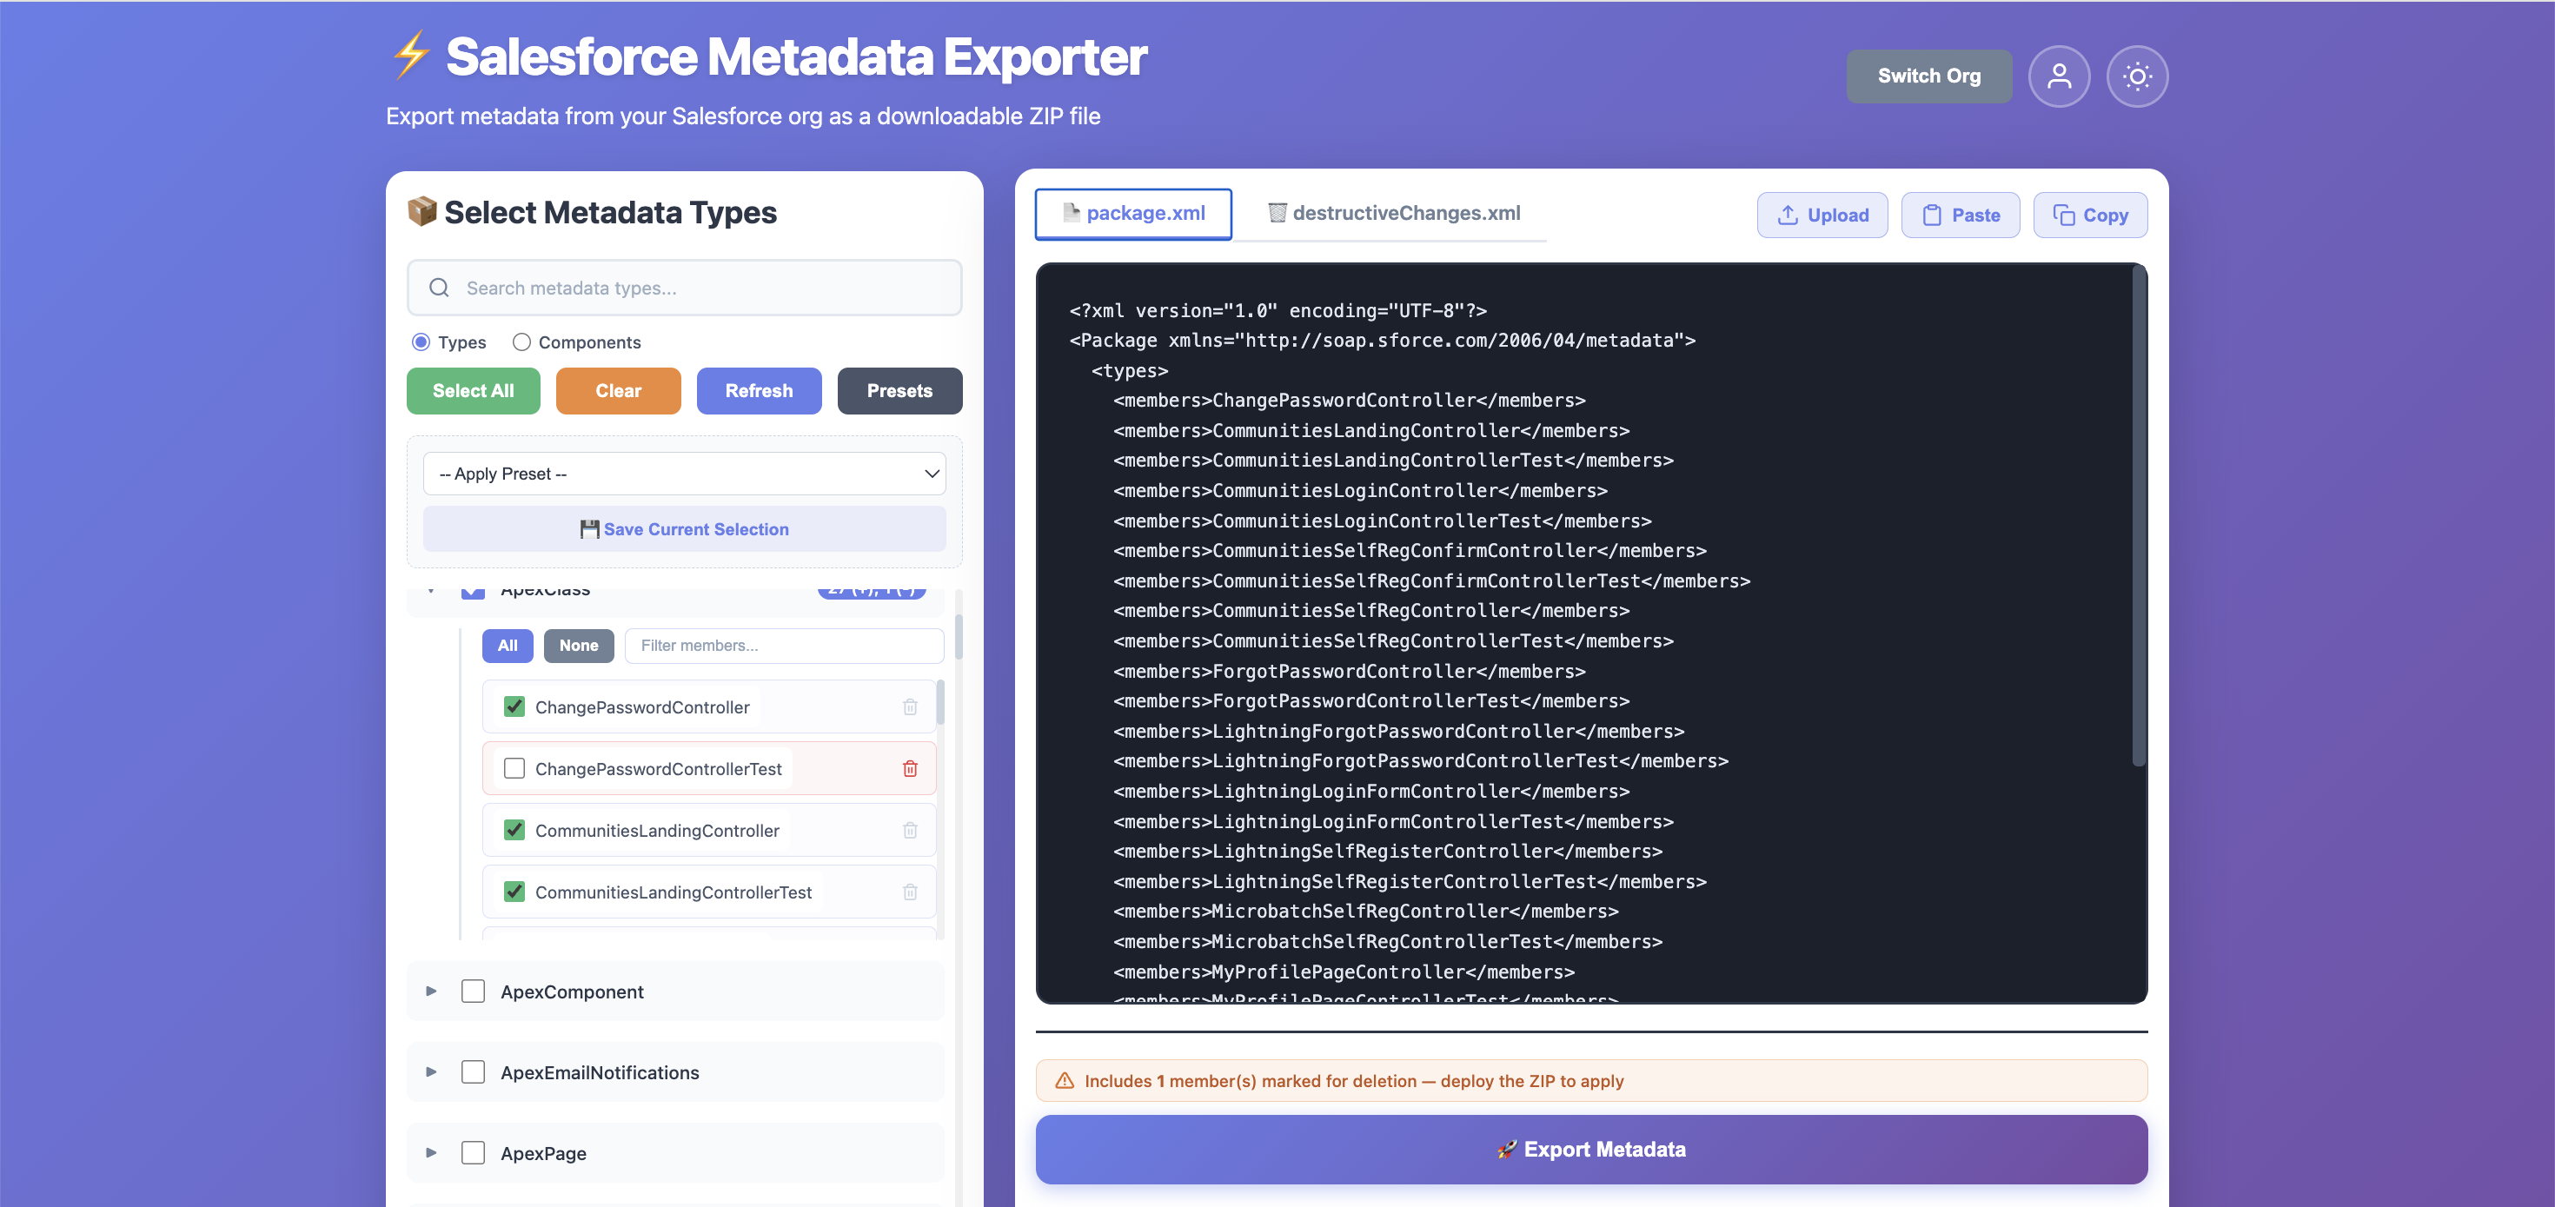Click the MicrobatchSelfRegController XML line

click(1366, 912)
